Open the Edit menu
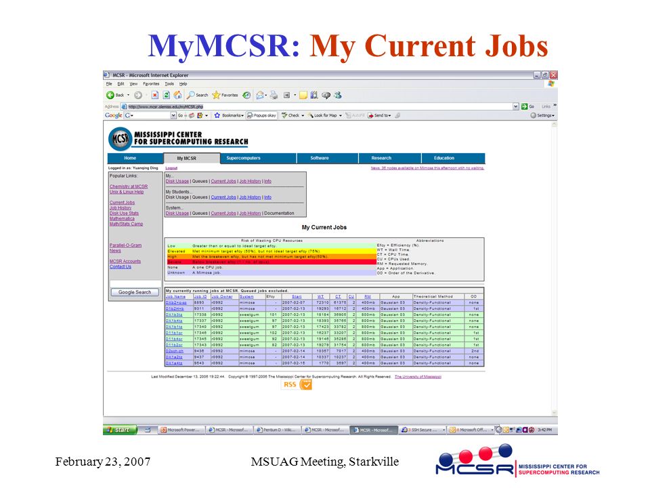Viewport: 650px width, 488px height. tap(121, 84)
